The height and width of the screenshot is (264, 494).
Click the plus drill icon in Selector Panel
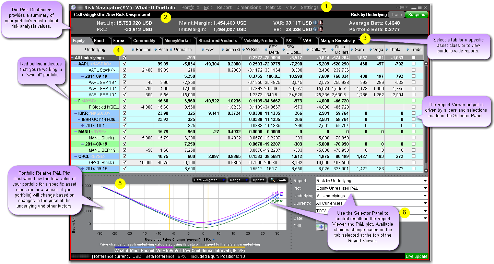[320, 226]
